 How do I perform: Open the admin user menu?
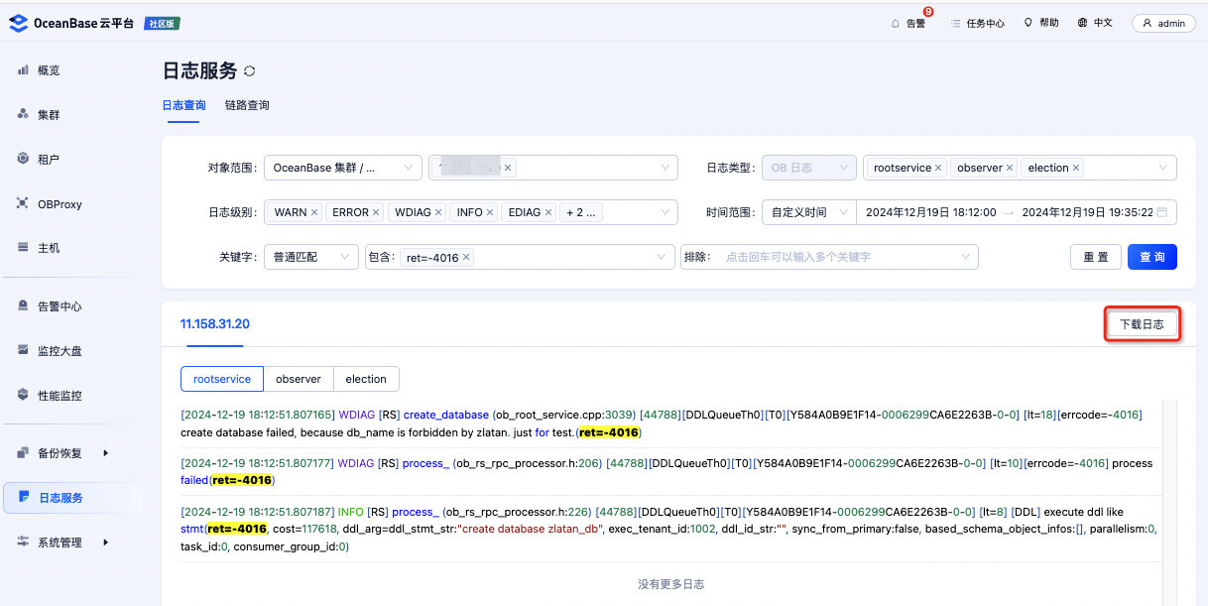tap(1163, 23)
